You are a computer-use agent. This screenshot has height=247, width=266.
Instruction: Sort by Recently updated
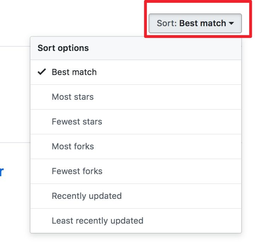click(x=87, y=196)
